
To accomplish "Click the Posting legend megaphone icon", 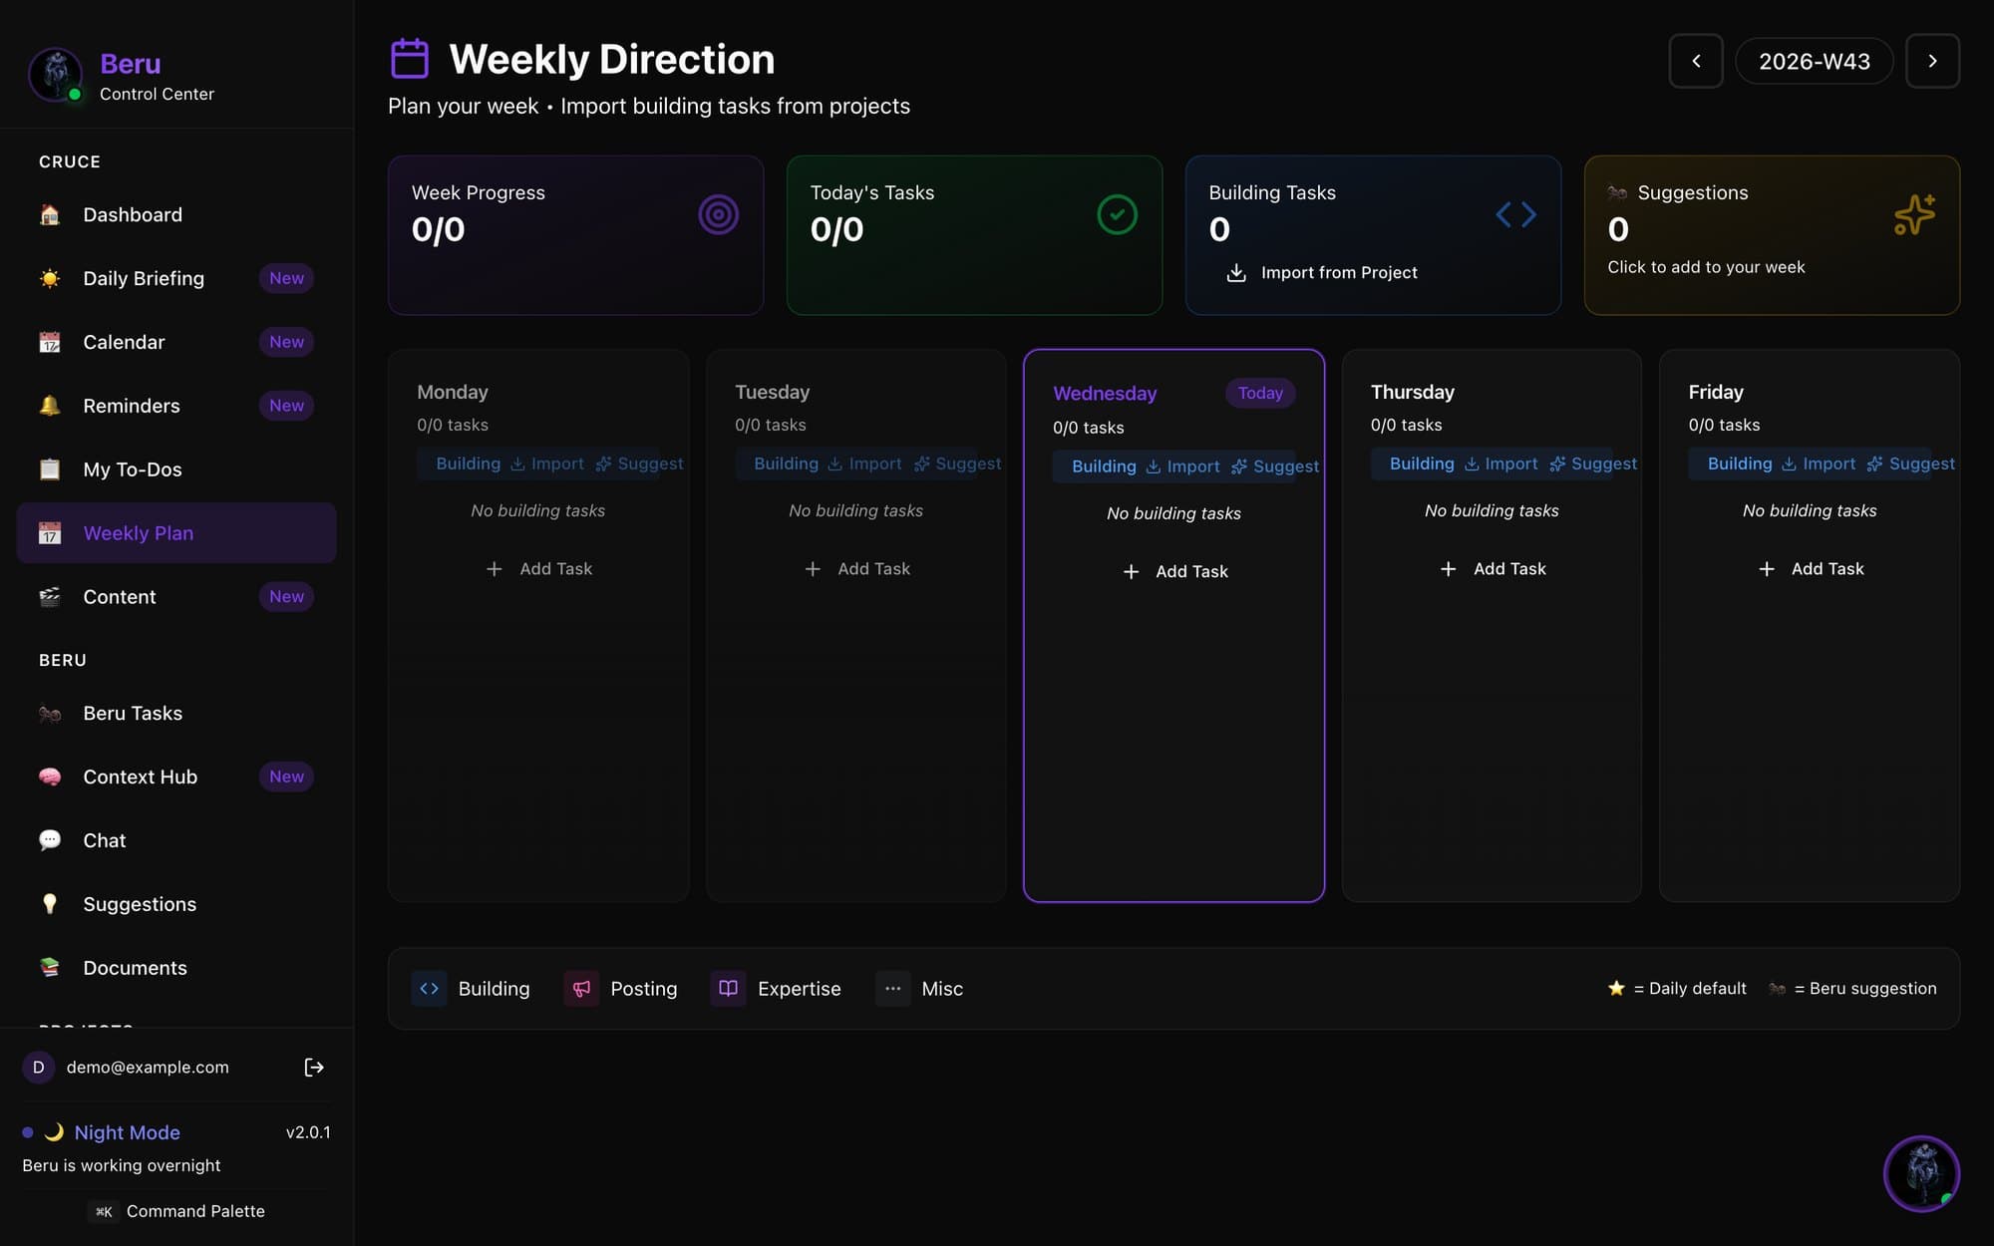I will point(581,989).
